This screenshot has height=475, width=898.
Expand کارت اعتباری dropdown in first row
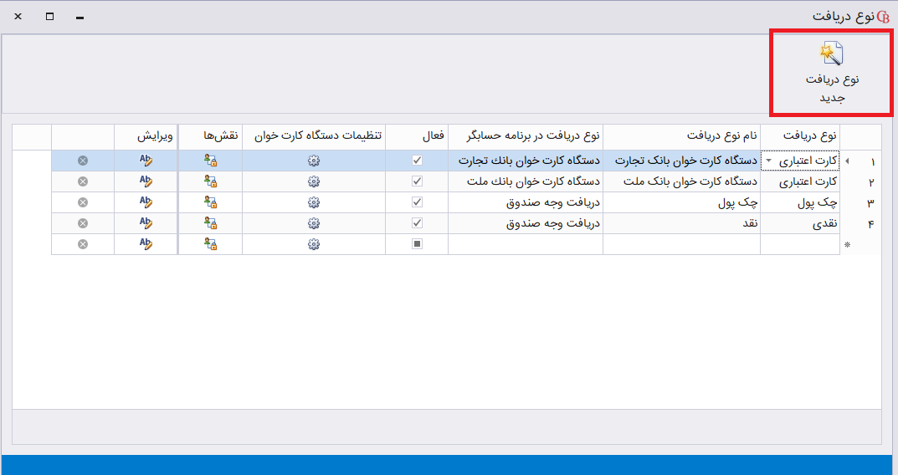pos(769,161)
